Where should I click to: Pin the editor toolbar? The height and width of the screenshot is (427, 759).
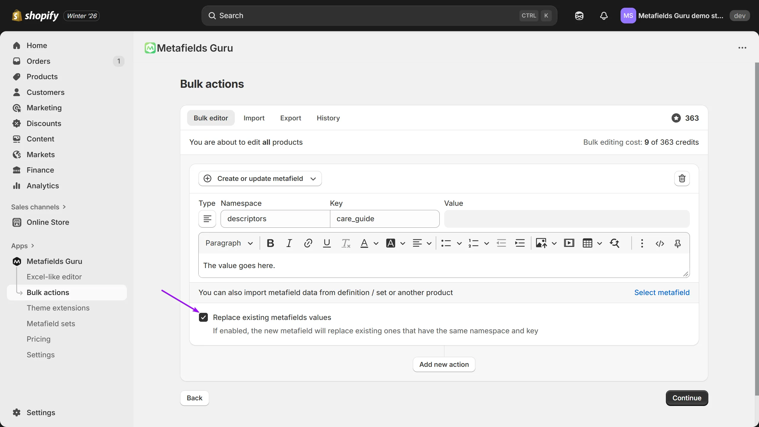[x=678, y=243]
